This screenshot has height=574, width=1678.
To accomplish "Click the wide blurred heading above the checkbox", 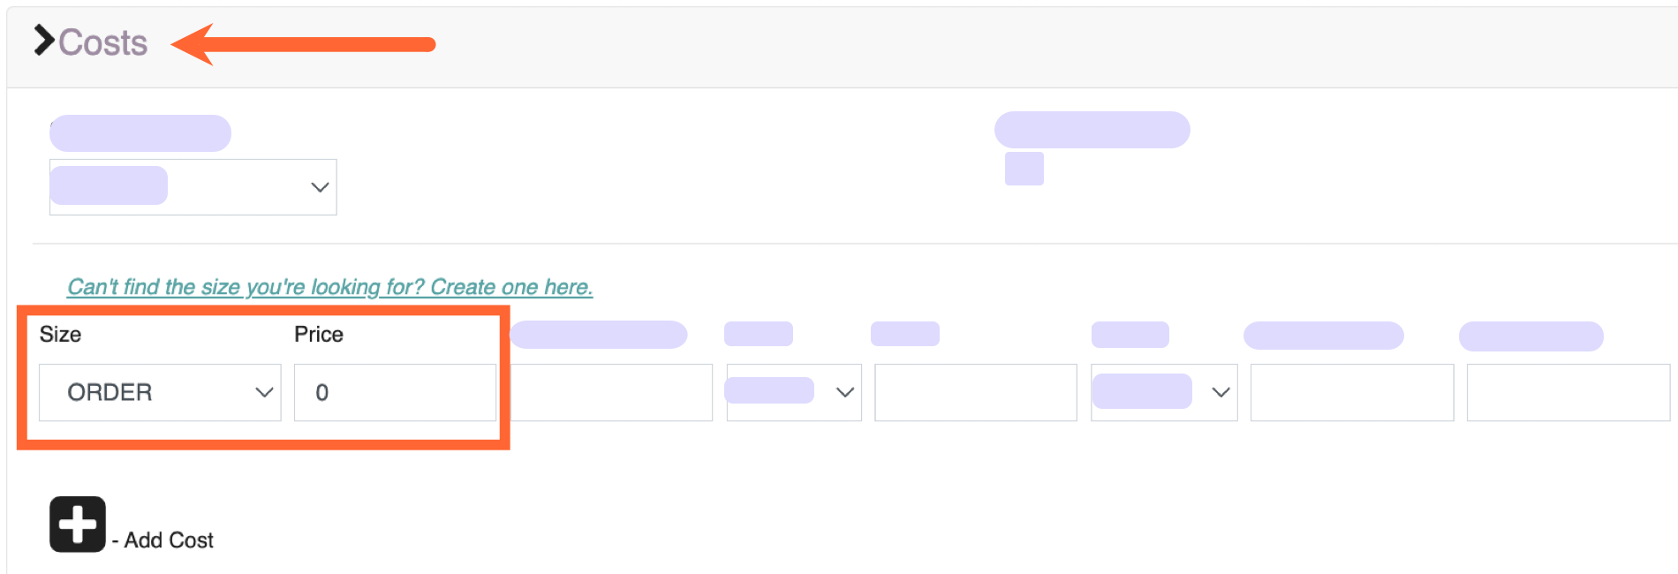I will pyautogui.click(x=1092, y=130).
